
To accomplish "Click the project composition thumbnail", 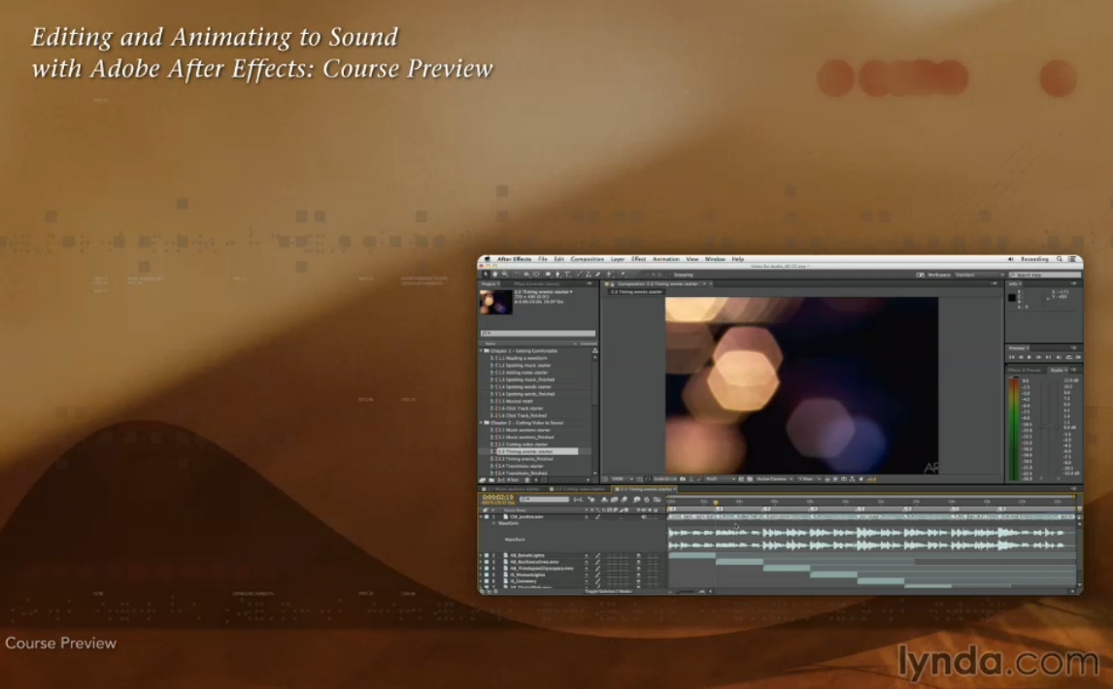I will click(x=495, y=302).
